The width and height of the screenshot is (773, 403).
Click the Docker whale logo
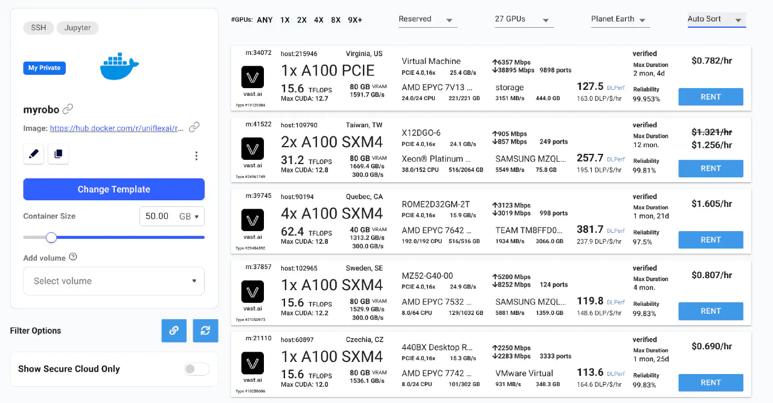tap(119, 67)
